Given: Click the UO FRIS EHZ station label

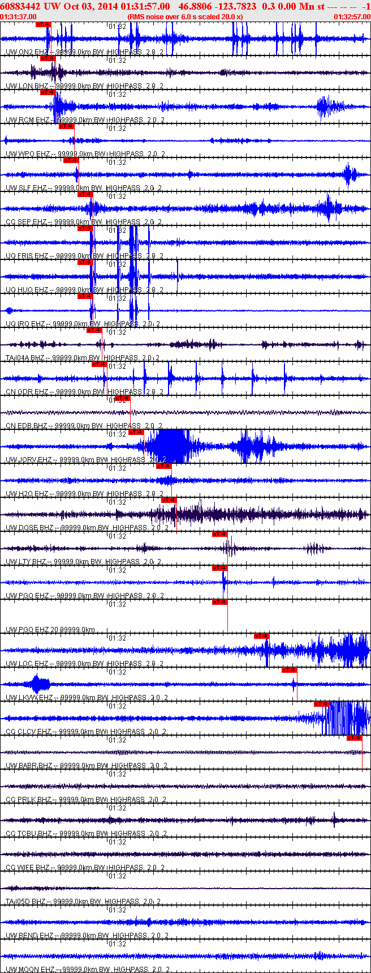Looking at the screenshot, I should 84,256.
